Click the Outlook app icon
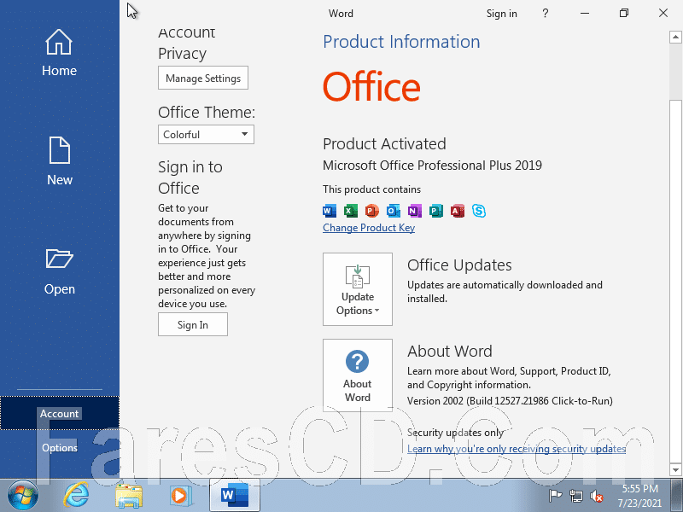Image resolution: width=683 pixels, height=512 pixels. (x=393, y=211)
